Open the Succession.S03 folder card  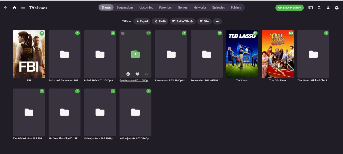pyautogui.click(x=171, y=54)
